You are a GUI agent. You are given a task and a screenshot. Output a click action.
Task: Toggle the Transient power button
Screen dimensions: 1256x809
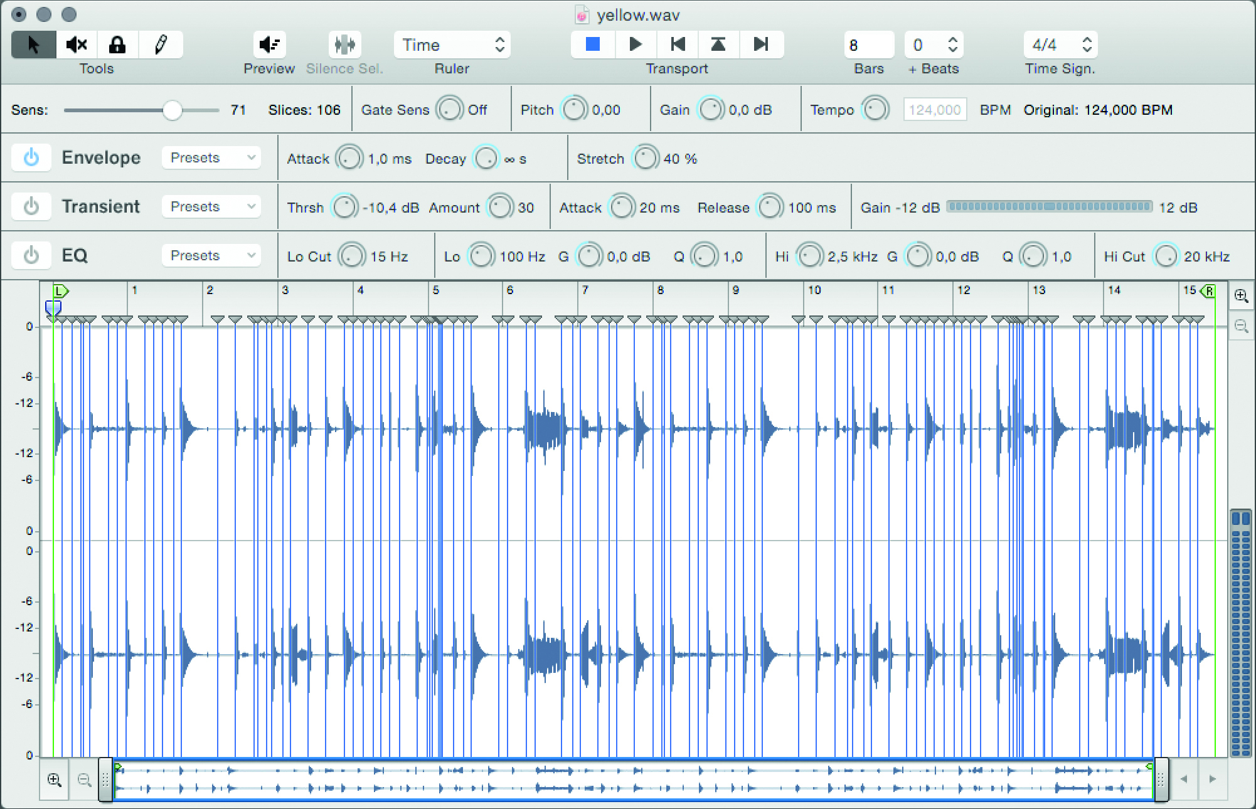[31, 206]
